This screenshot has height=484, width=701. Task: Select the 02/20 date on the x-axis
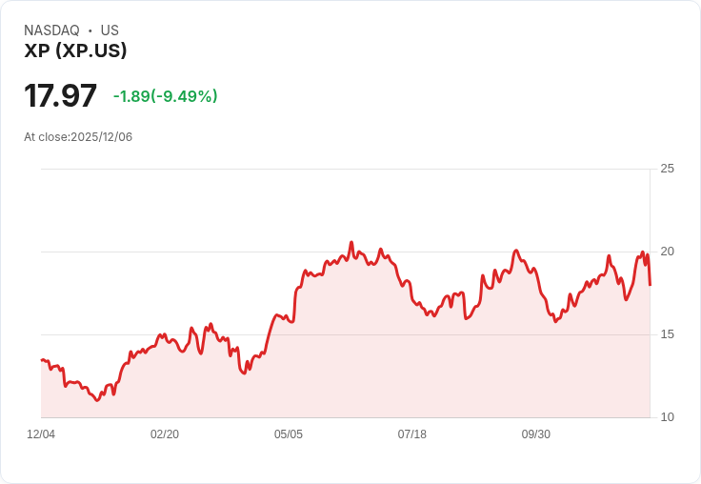(x=165, y=434)
